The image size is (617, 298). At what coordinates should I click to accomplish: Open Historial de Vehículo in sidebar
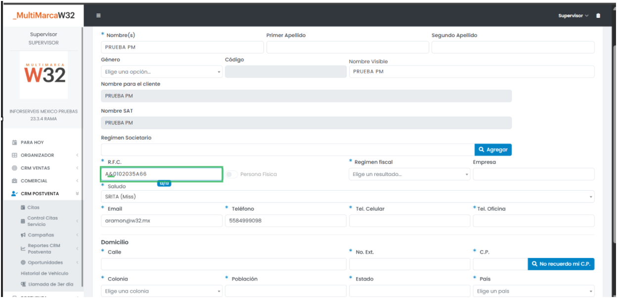[x=44, y=273]
